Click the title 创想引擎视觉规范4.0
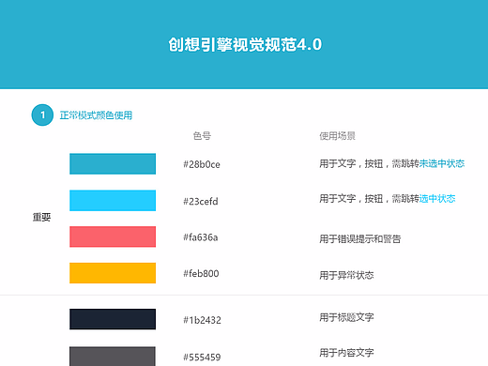488x366 pixels. tap(245, 44)
